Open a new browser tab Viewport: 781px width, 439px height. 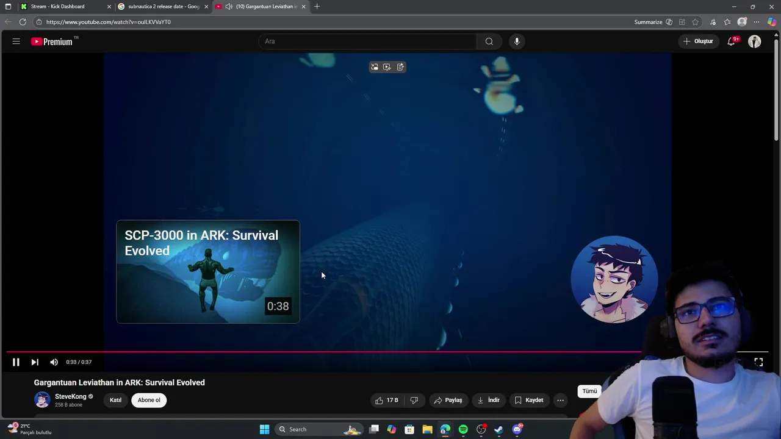pyautogui.click(x=317, y=7)
